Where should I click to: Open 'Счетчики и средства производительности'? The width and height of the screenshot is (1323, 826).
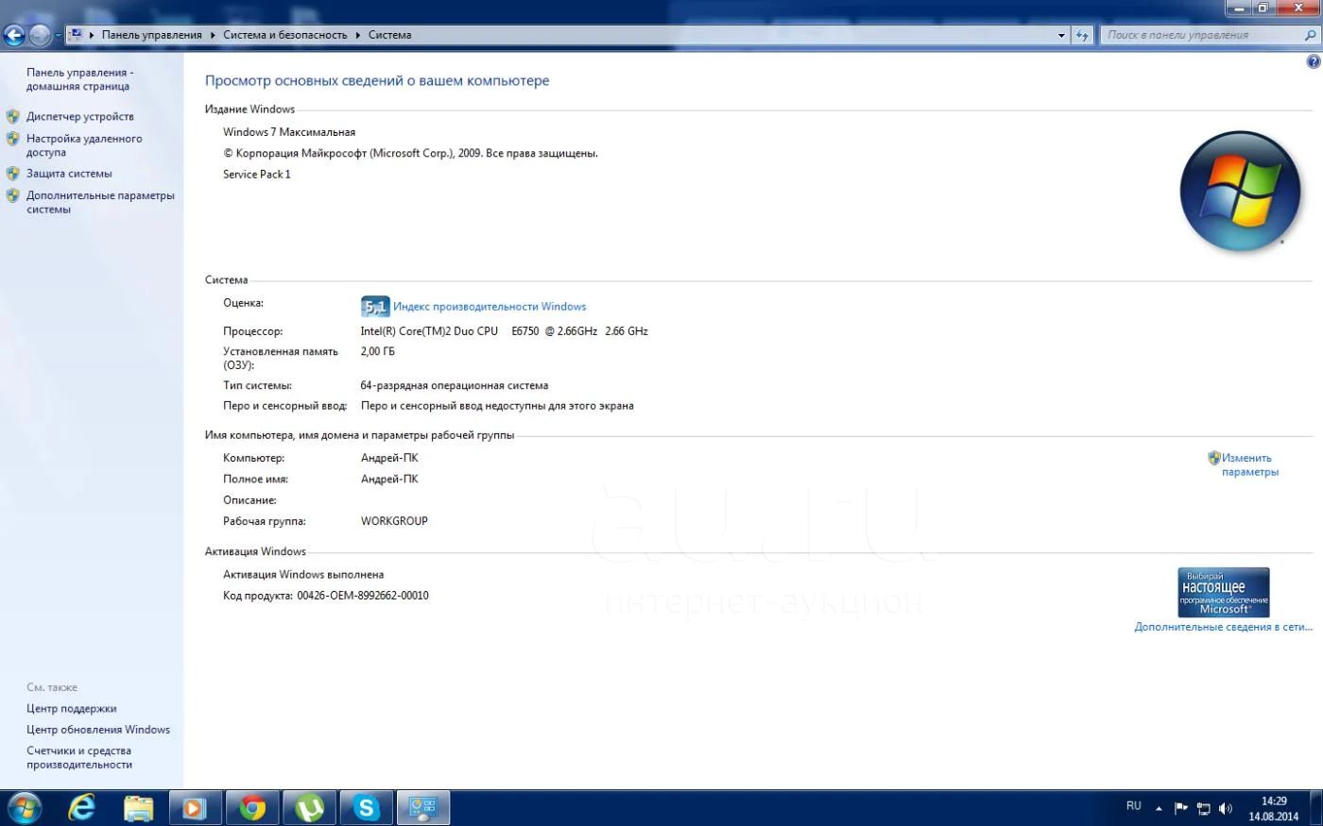coord(79,758)
